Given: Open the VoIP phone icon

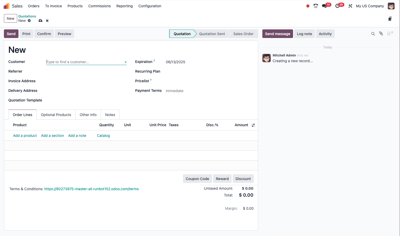Looking at the screenshot, I should coord(316,6).
